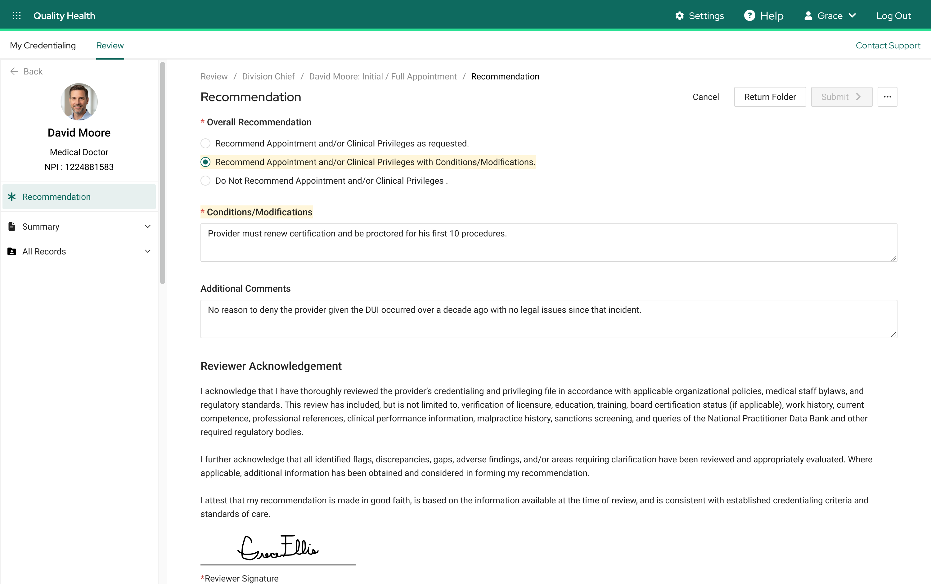Click the Recommendation asterisk icon in sidebar
The height and width of the screenshot is (584, 931).
point(12,197)
